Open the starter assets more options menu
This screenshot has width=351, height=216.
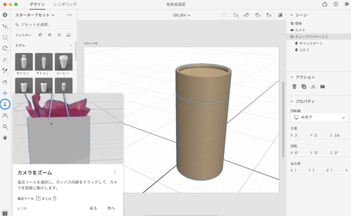[x=70, y=15]
